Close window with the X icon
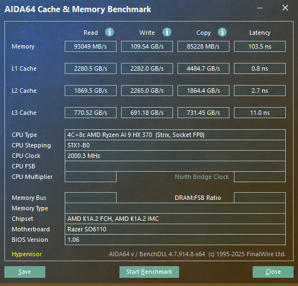Screen dimensions: 298x286 (x=285, y=8)
